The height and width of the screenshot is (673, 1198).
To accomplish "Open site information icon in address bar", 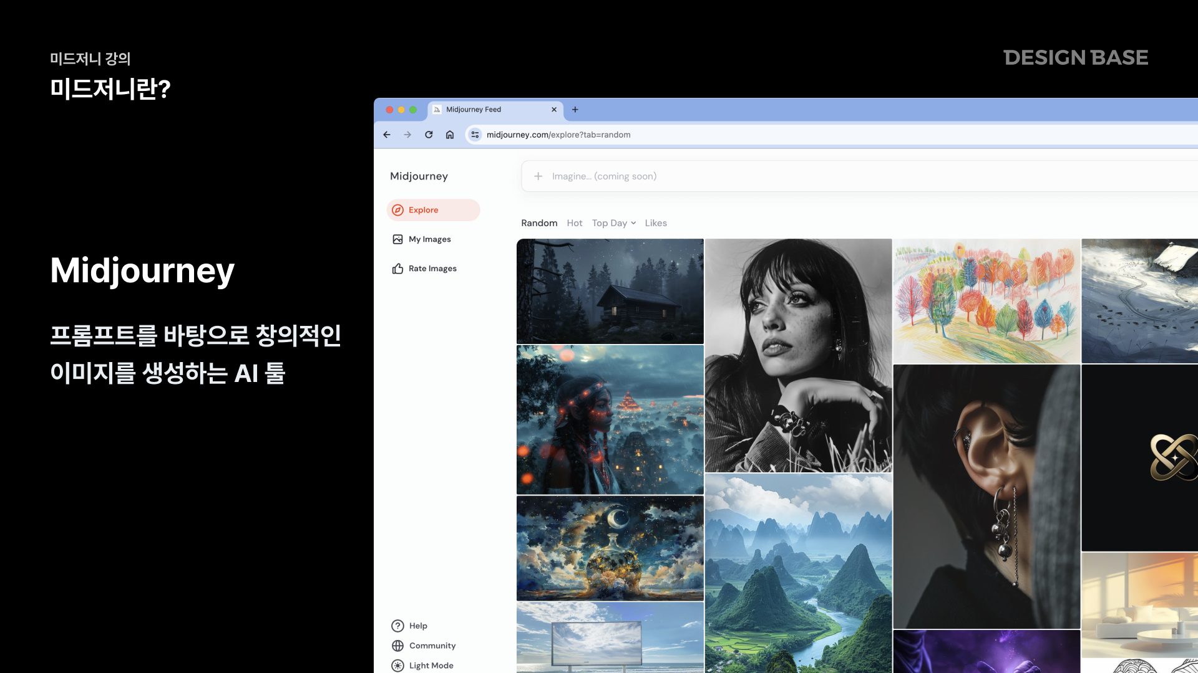I will tap(475, 135).
